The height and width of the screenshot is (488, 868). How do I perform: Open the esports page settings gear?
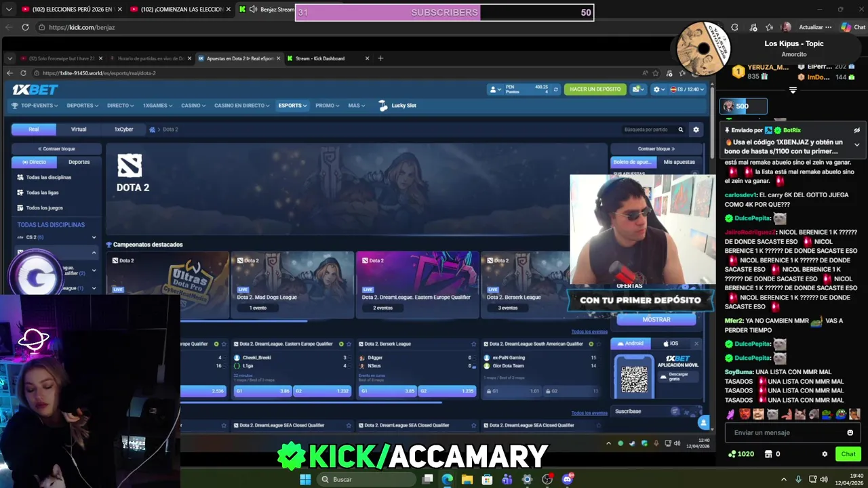tap(696, 129)
